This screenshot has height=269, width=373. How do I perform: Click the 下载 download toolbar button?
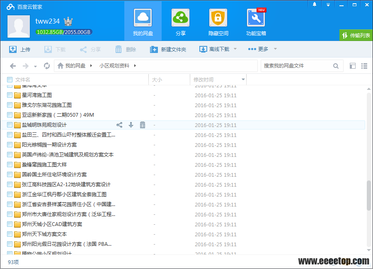(55, 49)
